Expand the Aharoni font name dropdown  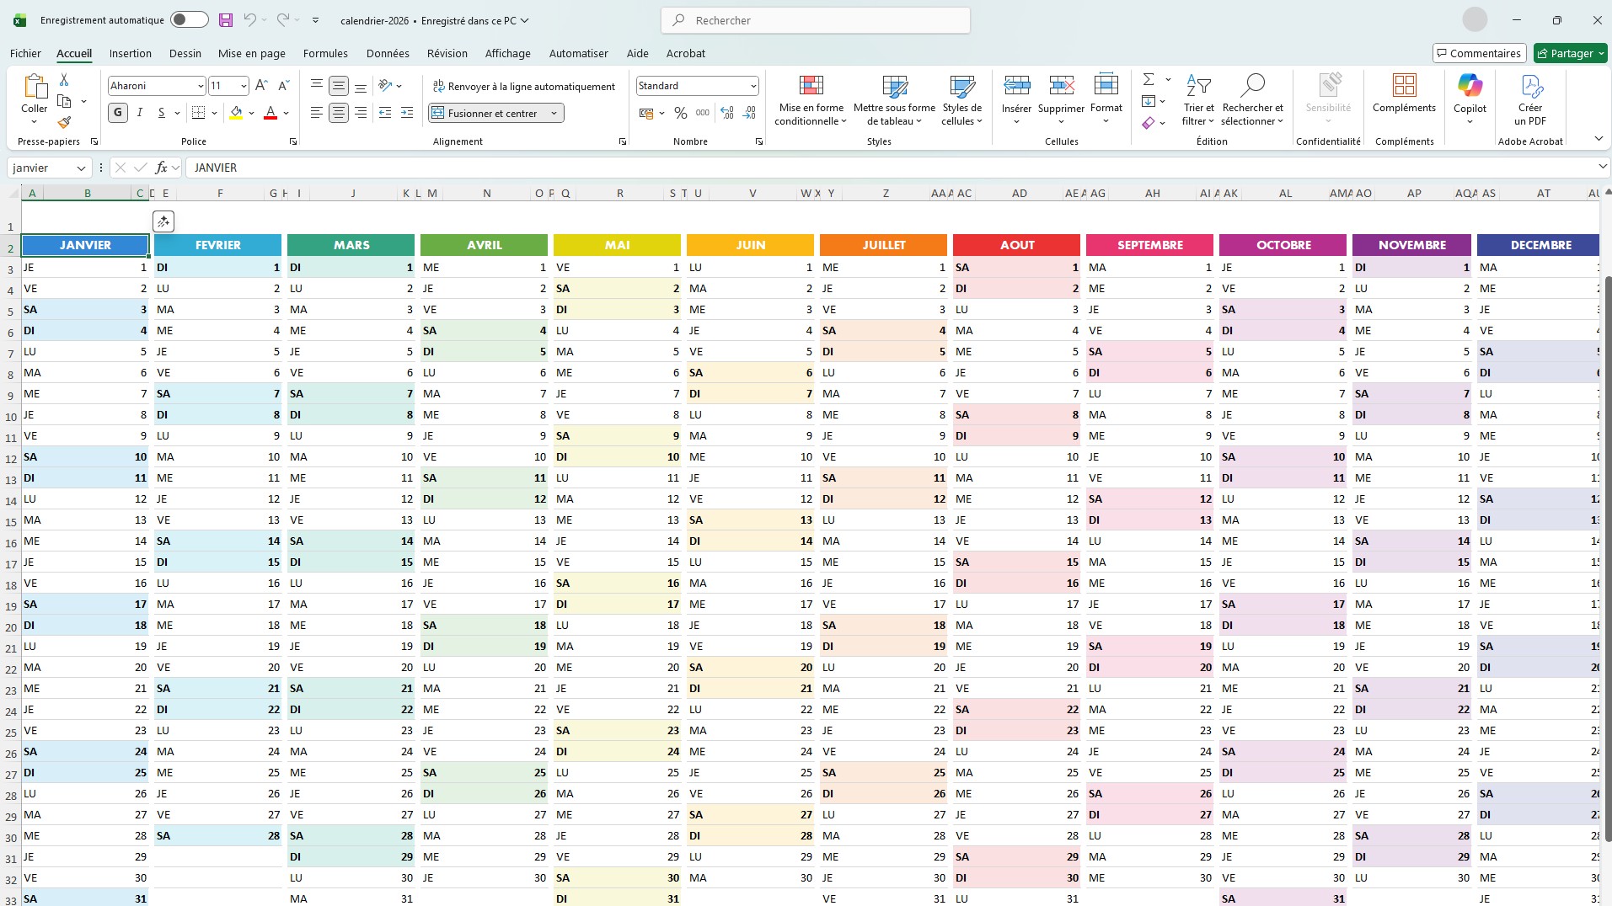(x=201, y=86)
